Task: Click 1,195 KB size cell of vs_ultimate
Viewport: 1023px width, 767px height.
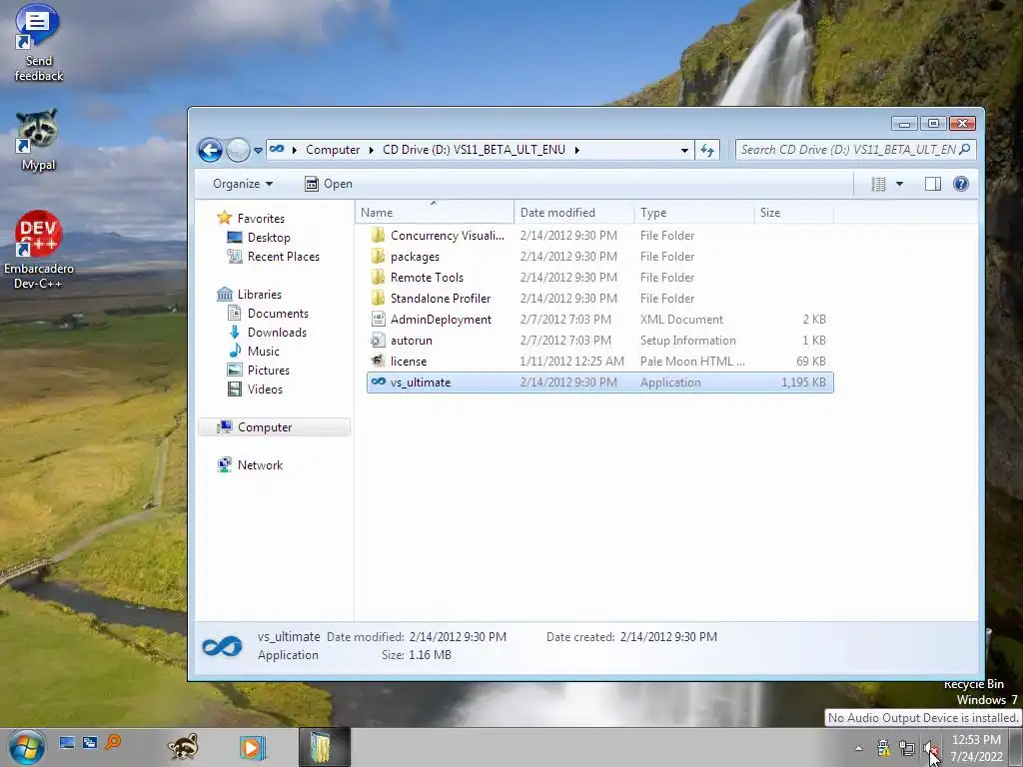Action: (x=803, y=383)
